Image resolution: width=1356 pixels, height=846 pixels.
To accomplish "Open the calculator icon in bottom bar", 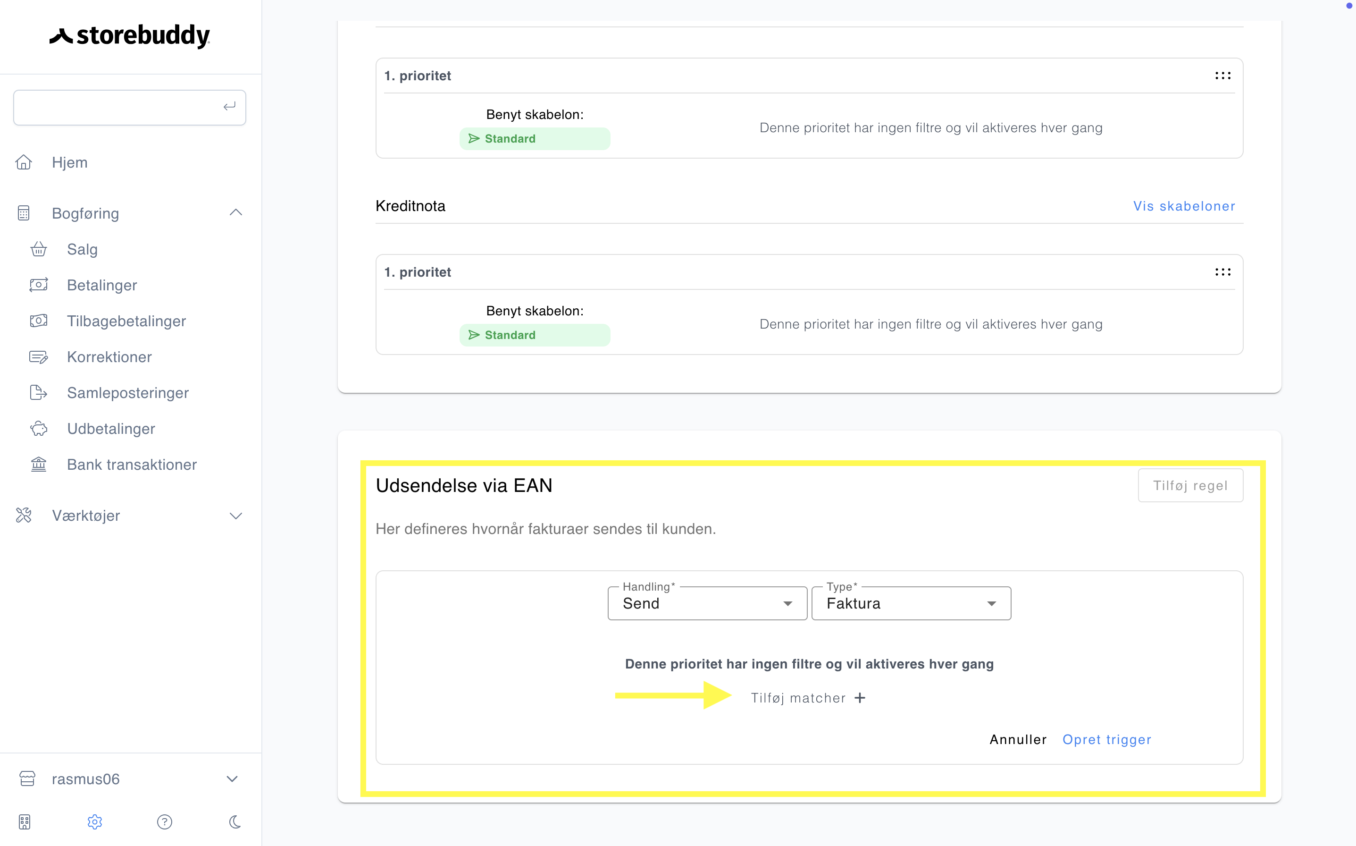I will (25, 822).
